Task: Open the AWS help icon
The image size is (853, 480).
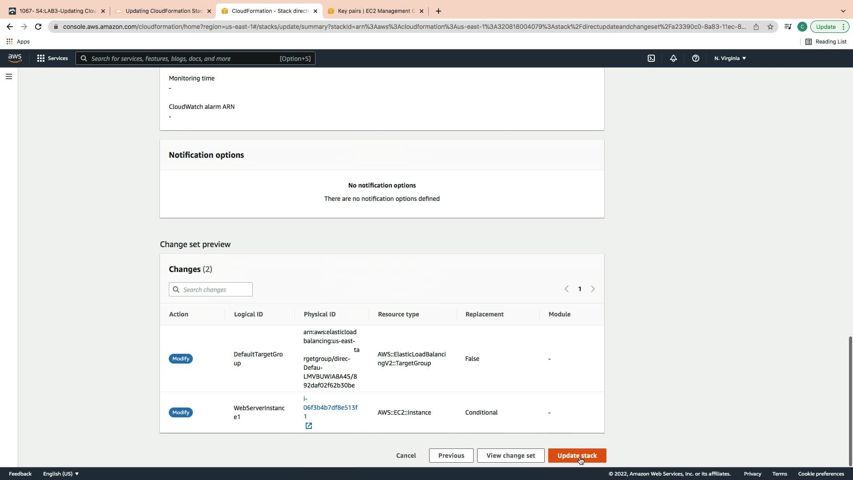Action: (x=696, y=58)
